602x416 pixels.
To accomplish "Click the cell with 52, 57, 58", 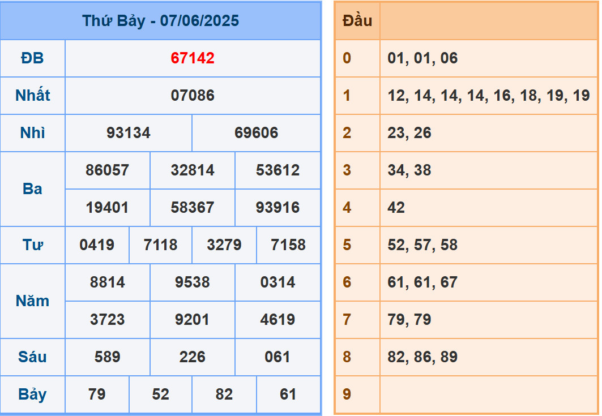I will click(x=488, y=245).
